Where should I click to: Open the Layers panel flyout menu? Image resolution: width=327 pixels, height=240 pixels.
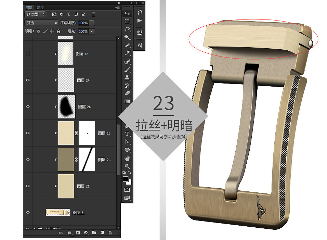[x=117, y=8]
